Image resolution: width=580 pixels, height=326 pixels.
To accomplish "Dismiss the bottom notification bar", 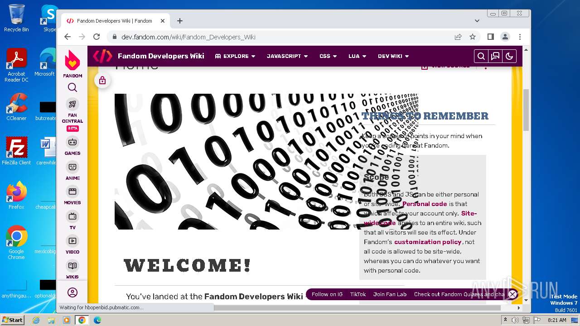I will (512, 294).
